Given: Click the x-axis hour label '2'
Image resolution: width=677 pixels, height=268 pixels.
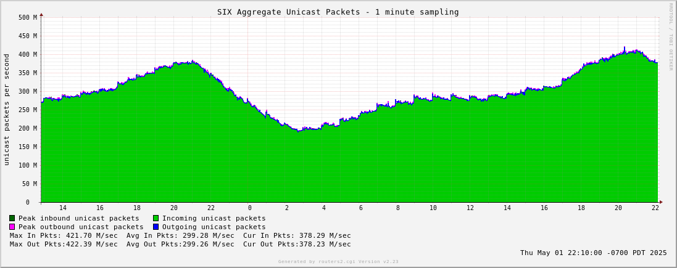Looking at the screenshot, I should tap(287, 208).
